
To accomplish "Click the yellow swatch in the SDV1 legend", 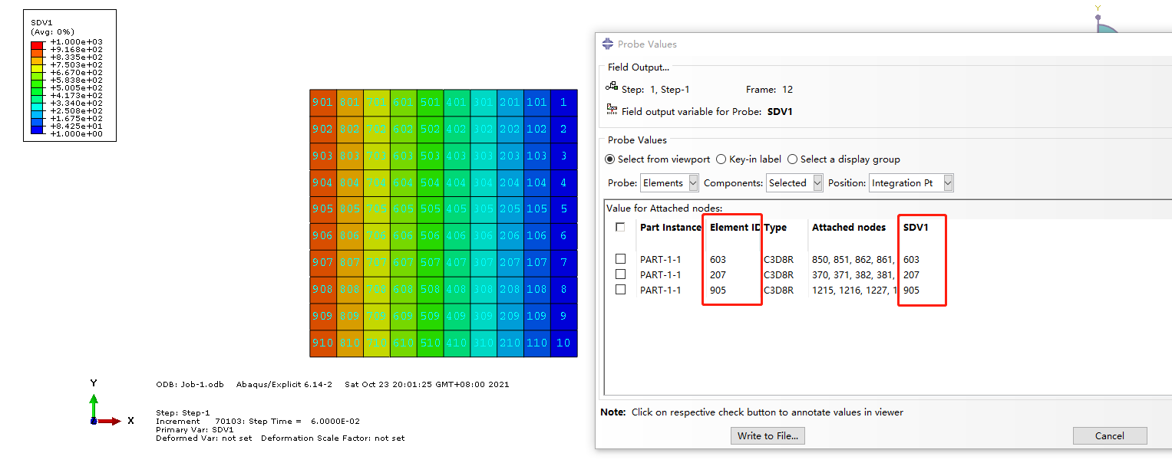I will (37, 68).
